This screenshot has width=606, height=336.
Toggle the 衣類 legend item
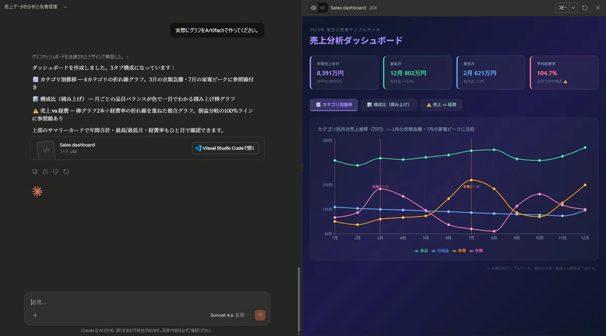pos(476,251)
